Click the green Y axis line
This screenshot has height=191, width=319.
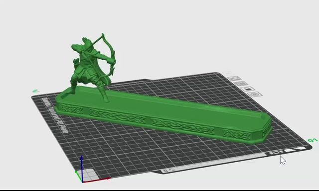click(x=79, y=176)
